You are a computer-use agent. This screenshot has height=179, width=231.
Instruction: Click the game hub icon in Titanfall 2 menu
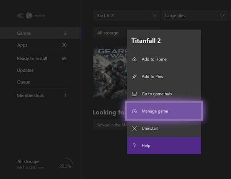pyautogui.click(x=134, y=94)
